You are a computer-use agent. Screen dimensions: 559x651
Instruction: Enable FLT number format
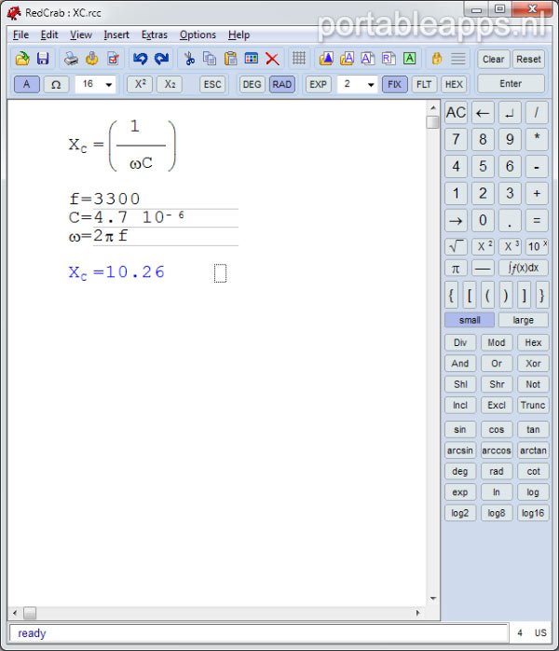424,84
